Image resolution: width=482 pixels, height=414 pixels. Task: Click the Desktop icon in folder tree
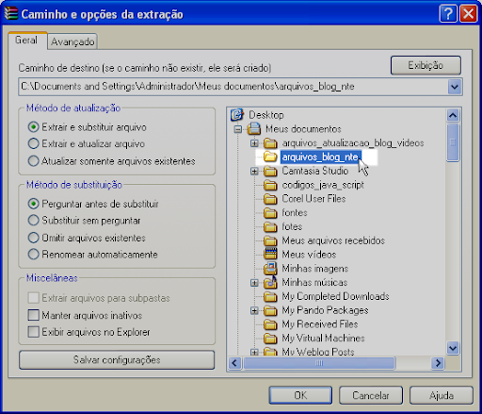[237, 115]
